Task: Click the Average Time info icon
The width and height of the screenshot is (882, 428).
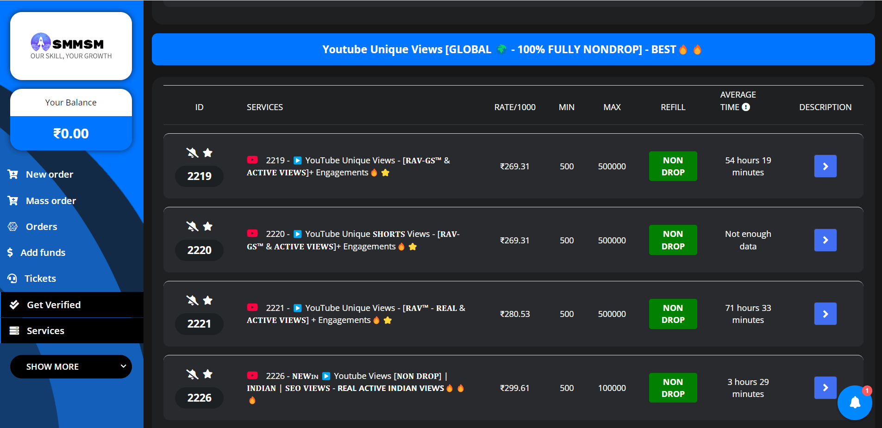Action: coord(746,107)
